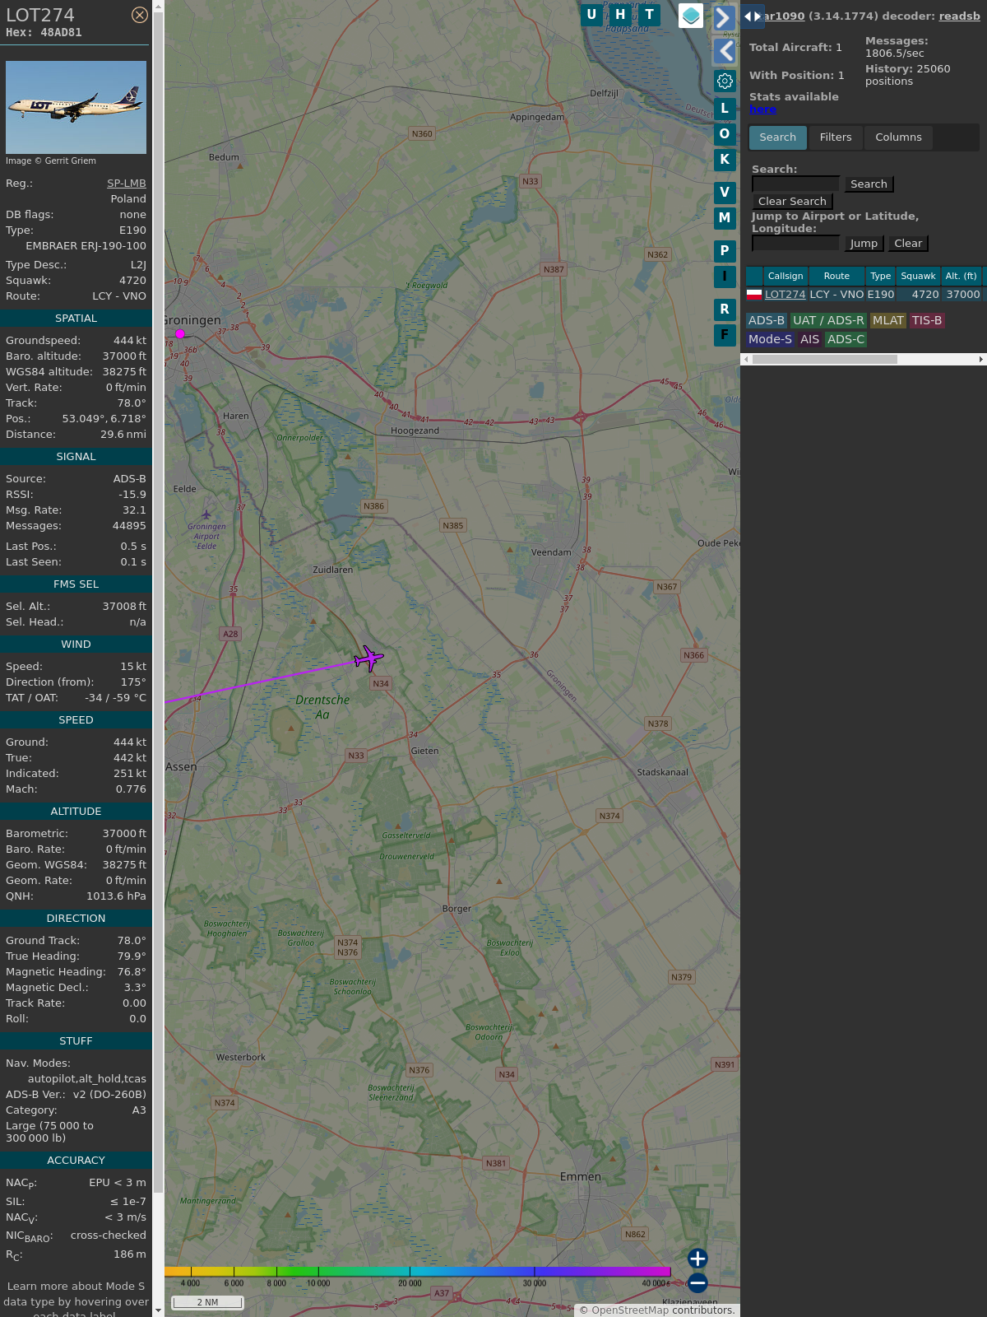The height and width of the screenshot is (1317, 987).
Task: Click the sidebar width toggle arrows icon
Action: coord(753,16)
